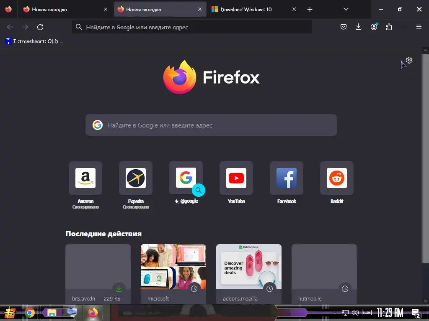Open the microsoft recent activity card
The image size is (429, 321).
173,274
